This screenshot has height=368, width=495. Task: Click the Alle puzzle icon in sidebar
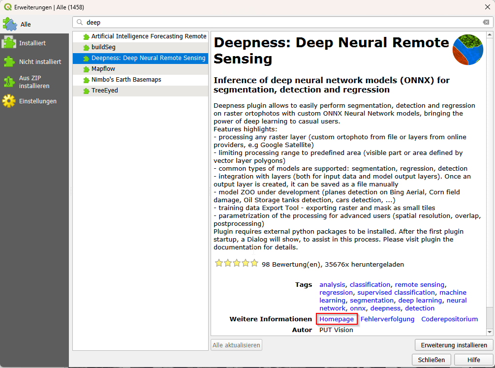(x=10, y=24)
